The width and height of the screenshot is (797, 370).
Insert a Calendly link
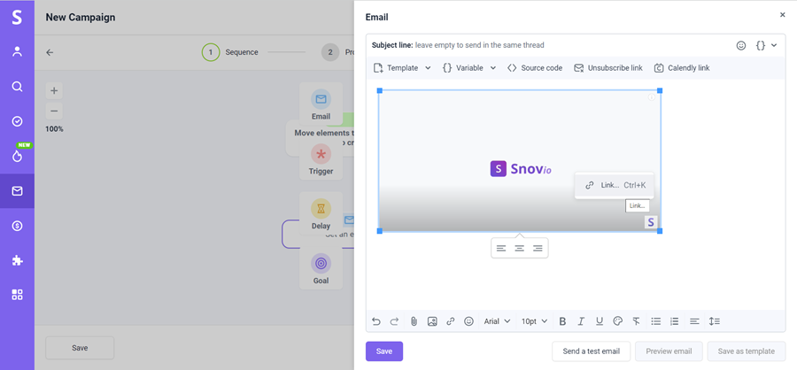tap(682, 68)
